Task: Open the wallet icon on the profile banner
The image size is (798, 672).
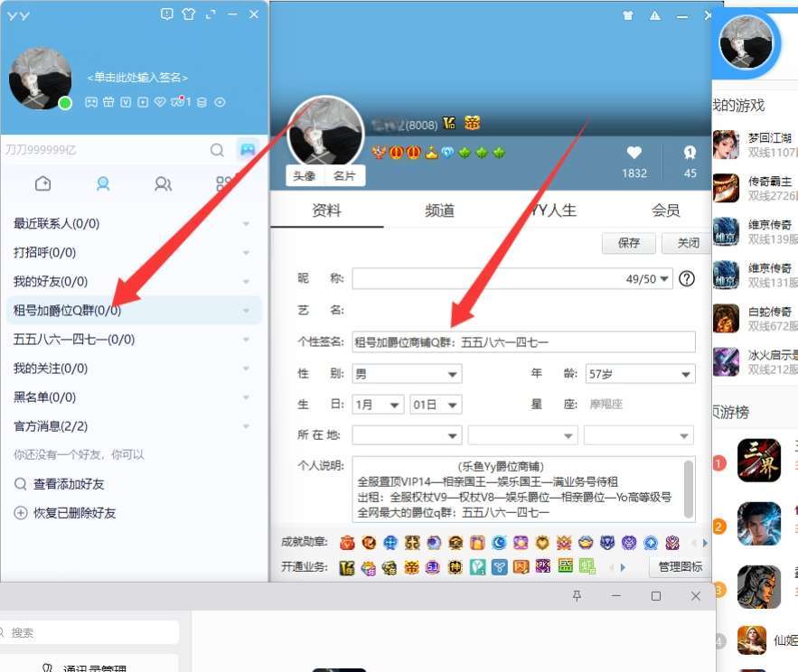Action: pyautogui.click(x=202, y=102)
